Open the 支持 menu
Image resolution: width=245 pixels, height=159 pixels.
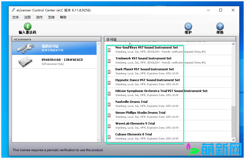(x=51, y=17)
